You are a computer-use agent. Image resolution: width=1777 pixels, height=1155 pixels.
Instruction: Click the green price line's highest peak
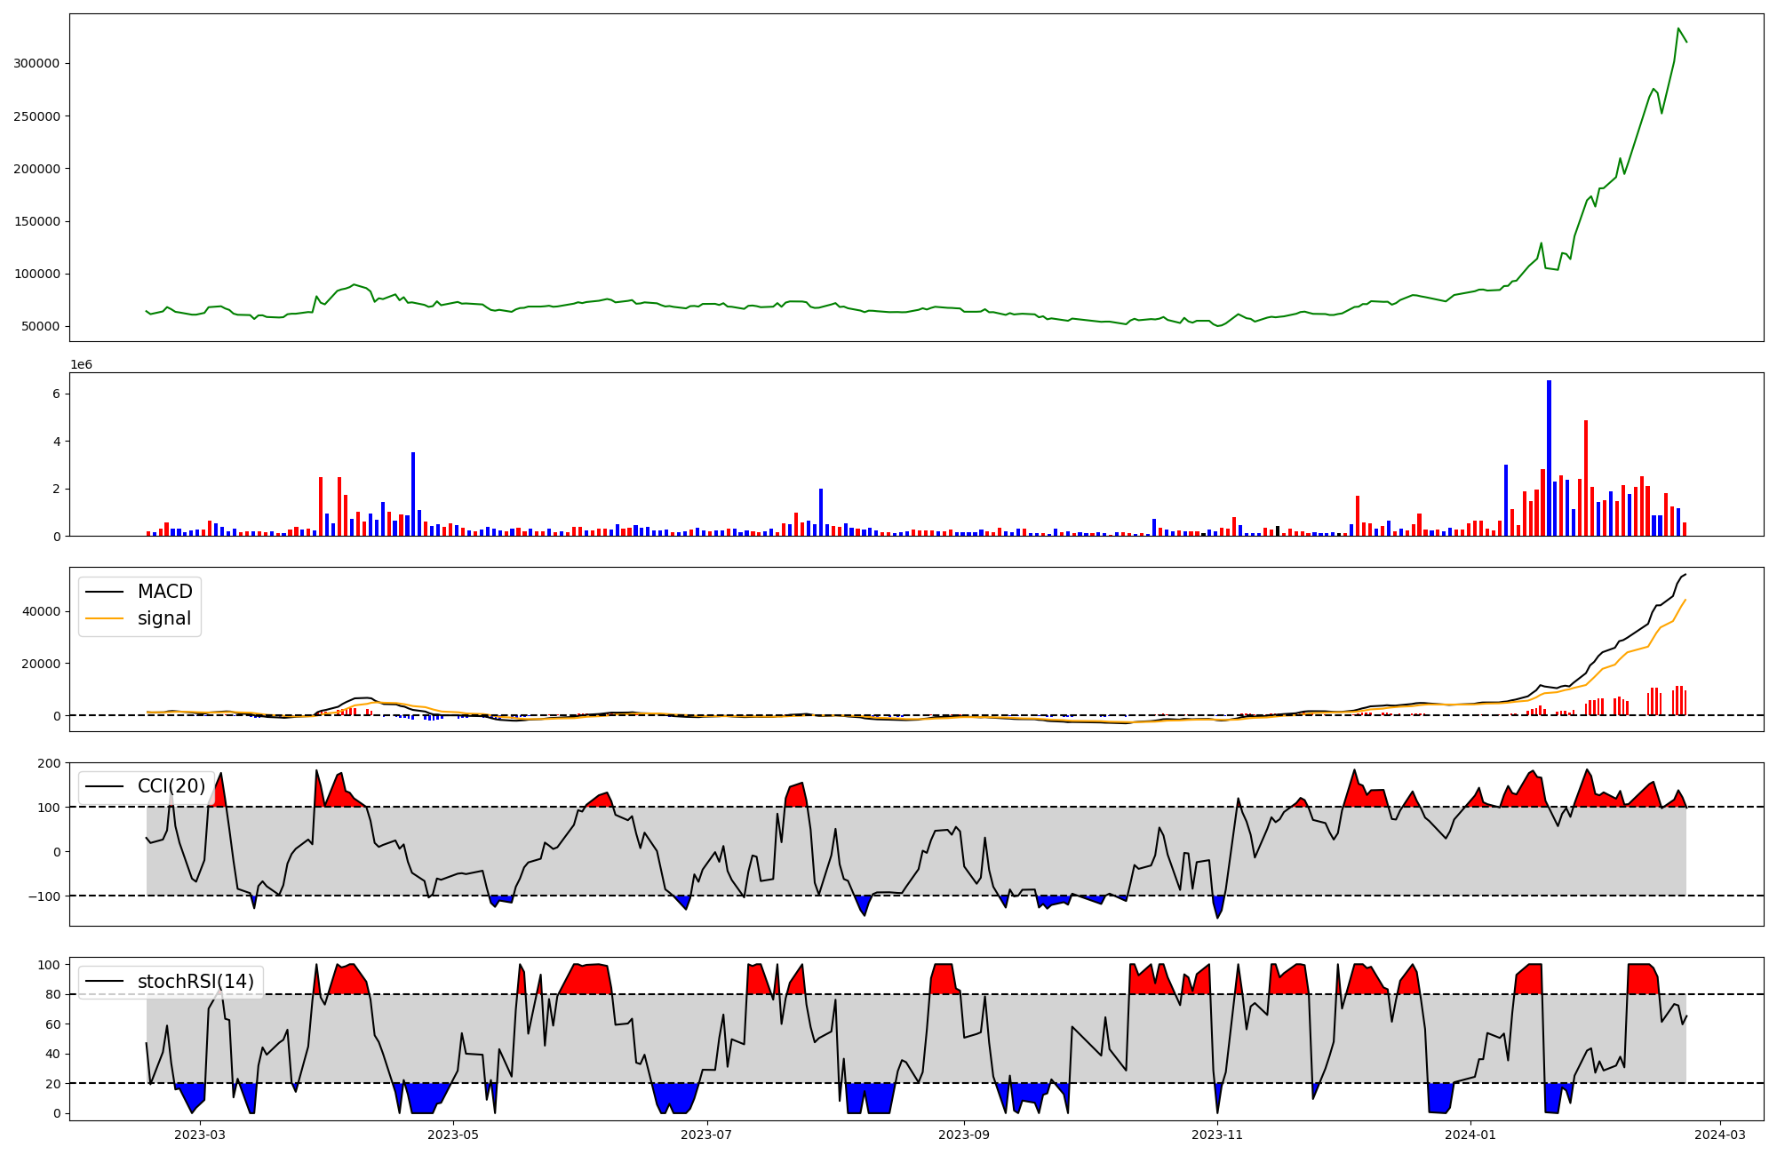click(x=1678, y=28)
